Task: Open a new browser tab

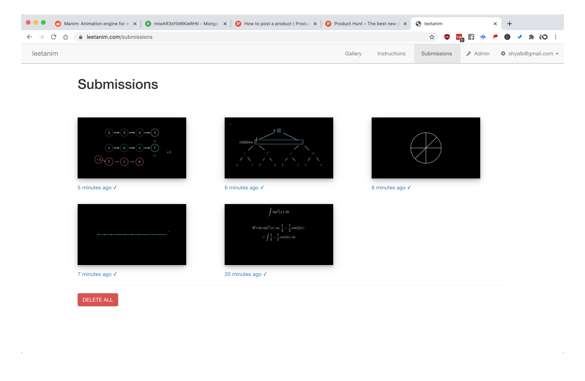Action: coord(510,24)
